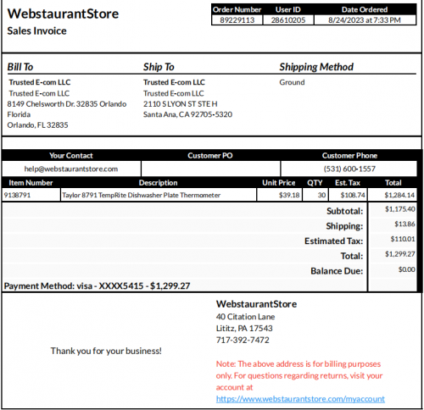Select billing address 8149 Chelsworth Dr. line

67,104
